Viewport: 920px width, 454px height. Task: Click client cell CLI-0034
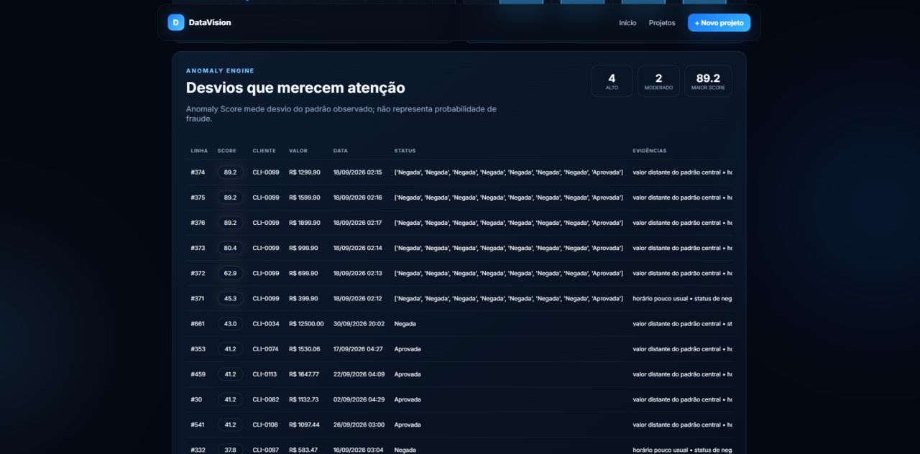click(x=266, y=324)
